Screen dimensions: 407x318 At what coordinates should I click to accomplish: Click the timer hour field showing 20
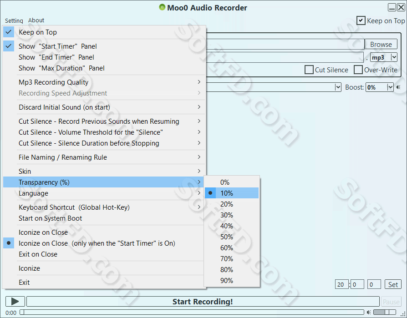[x=341, y=284]
